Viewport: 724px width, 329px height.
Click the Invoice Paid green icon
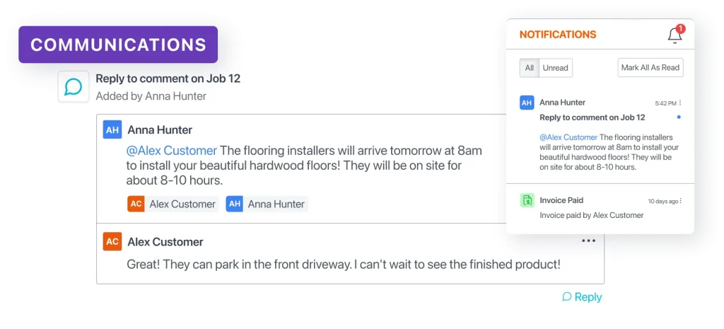[527, 200]
